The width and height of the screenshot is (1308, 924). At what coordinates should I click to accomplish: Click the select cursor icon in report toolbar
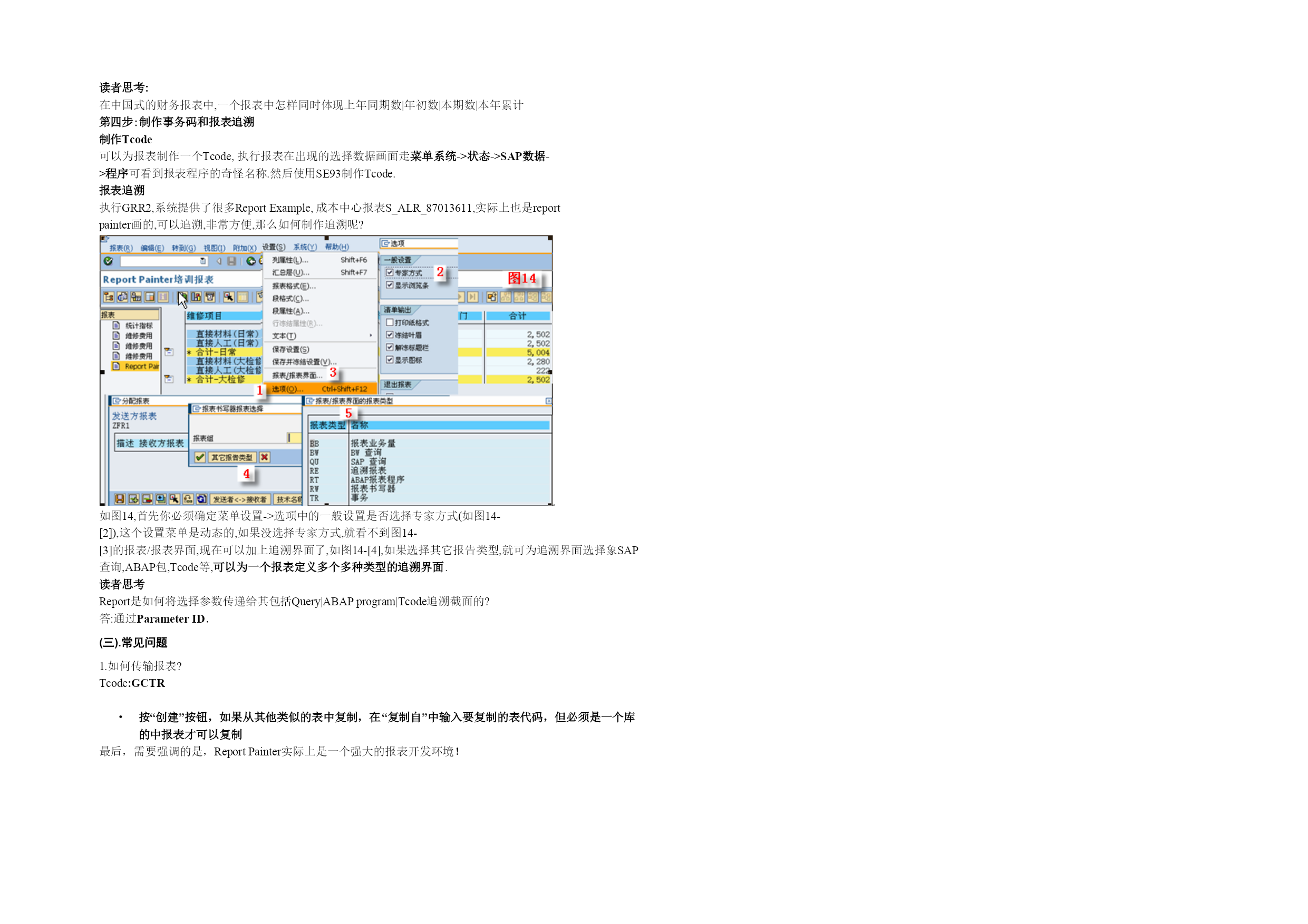[x=228, y=297]
